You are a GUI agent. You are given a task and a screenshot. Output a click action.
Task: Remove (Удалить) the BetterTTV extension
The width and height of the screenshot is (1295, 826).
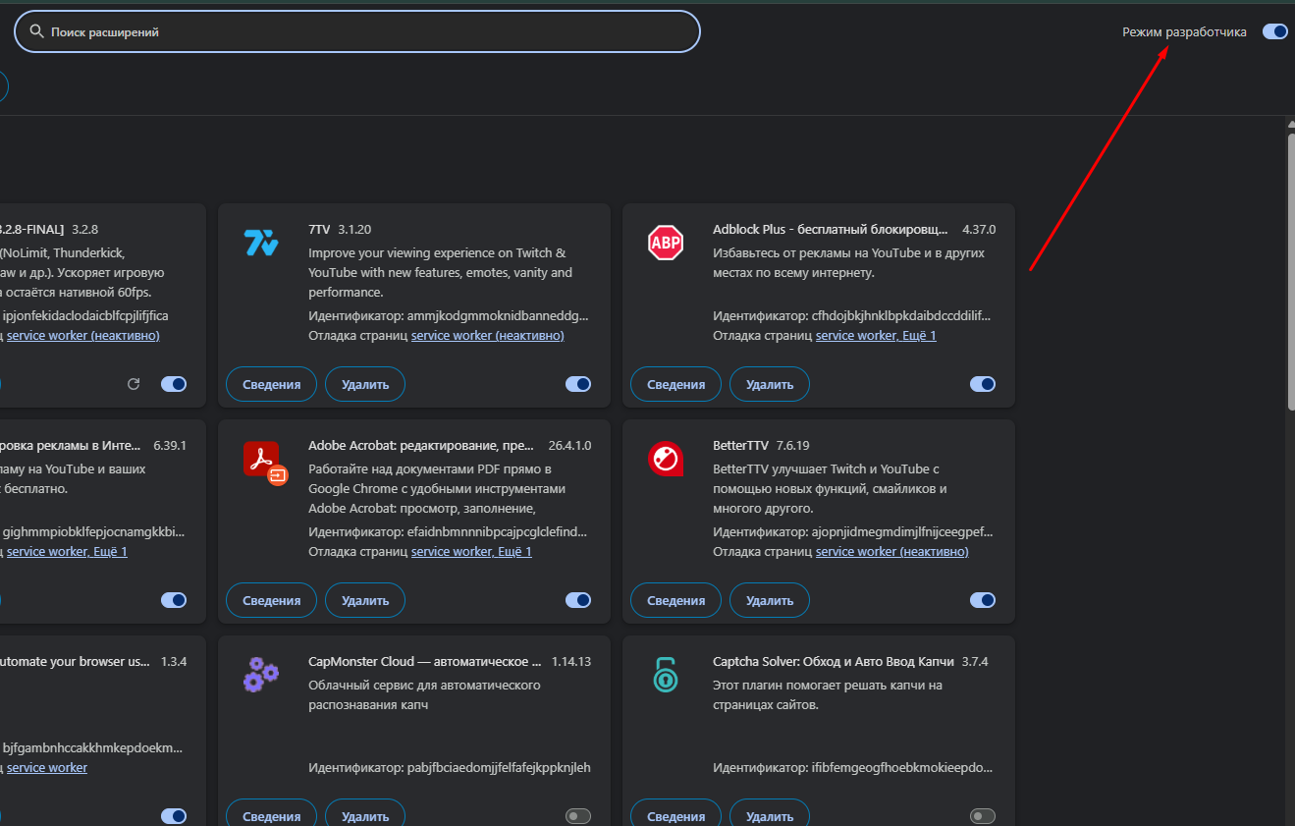click(769, 600)
